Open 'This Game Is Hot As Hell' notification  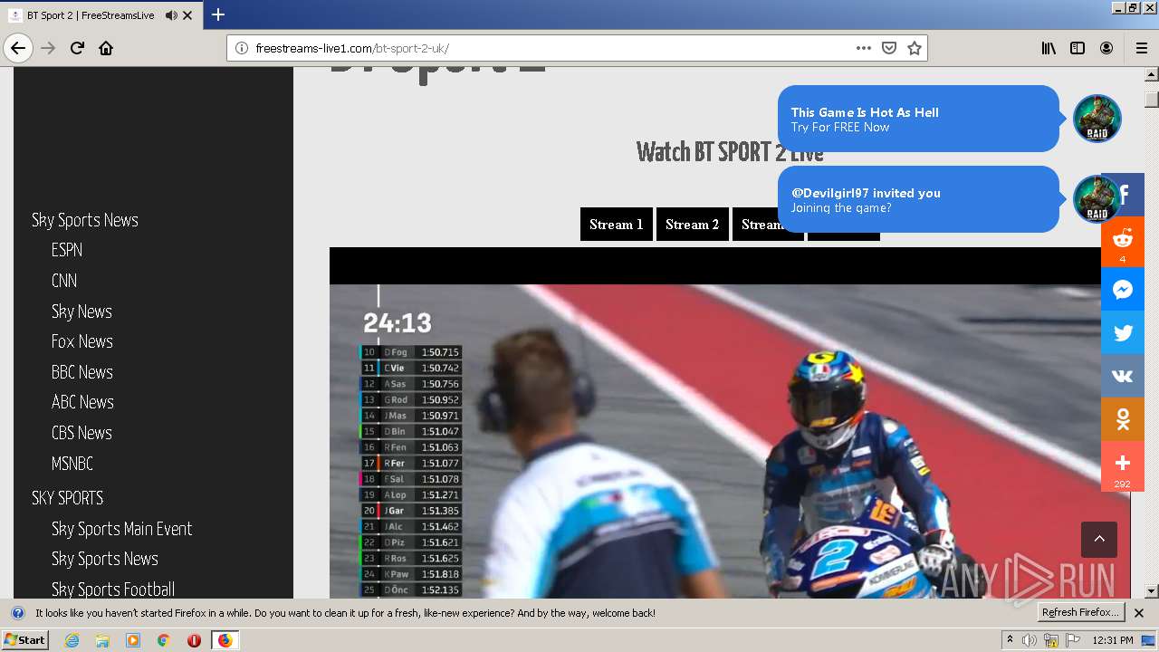click(918, 119)
